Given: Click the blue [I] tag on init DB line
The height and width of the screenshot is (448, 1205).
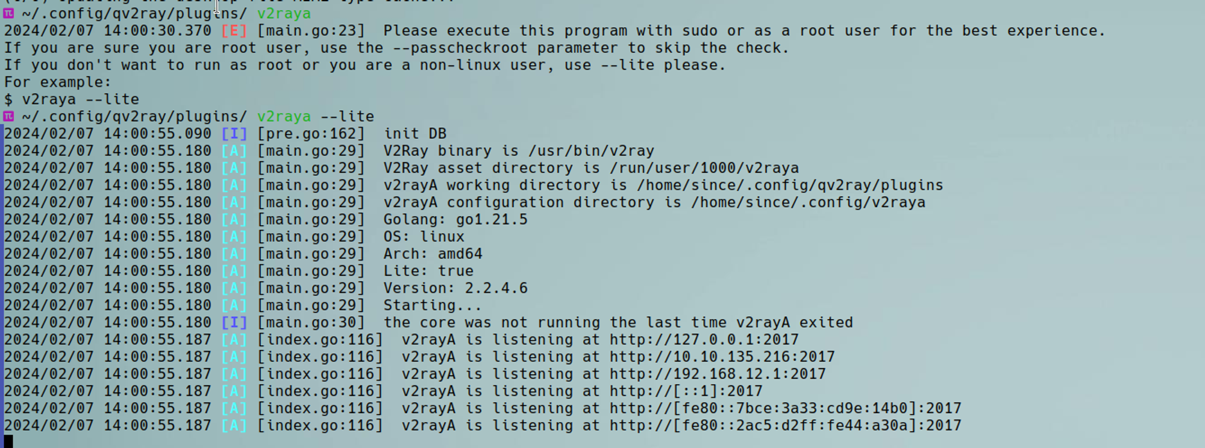Looking at the screenshot, I should coord(234,134).
